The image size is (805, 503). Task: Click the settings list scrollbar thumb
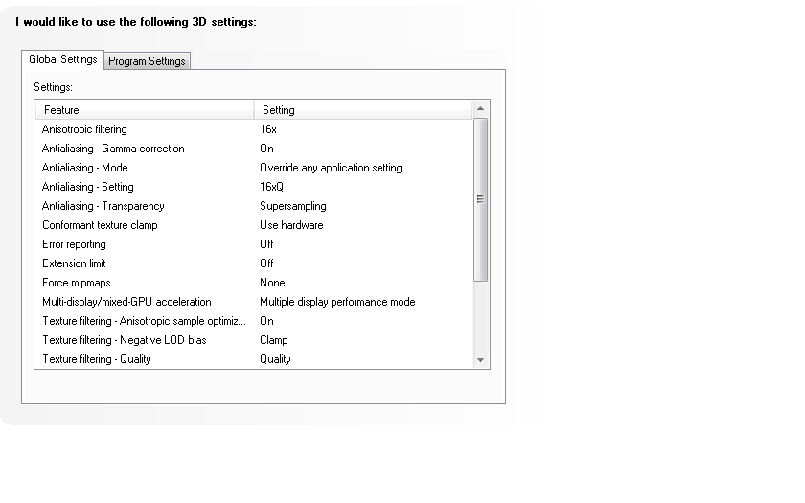pyautogui.click(x=481, y=199)
